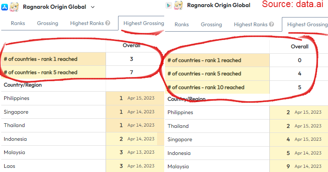Screen dimensions: 328x172
Task: Click the Google Play icon in right panel
Action: point(169,5)
